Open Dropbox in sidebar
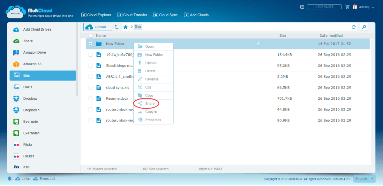Screen dimensions: 383x186 43,98
